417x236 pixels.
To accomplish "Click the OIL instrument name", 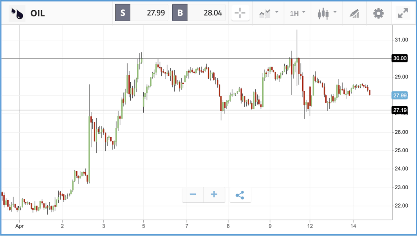I will click(x=37, y=13).
